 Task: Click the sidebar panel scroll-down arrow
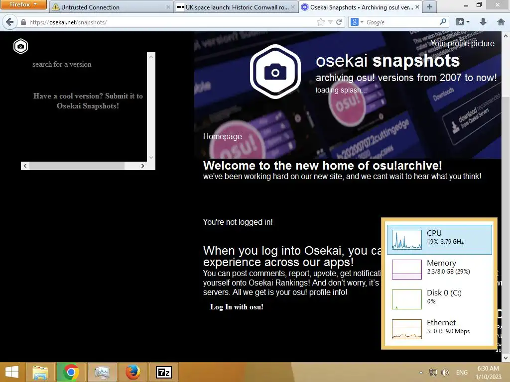click(151, 158)
